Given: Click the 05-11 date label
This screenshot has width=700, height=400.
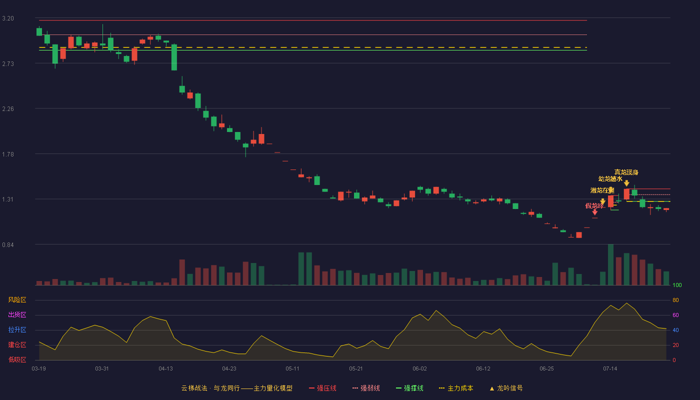Looking at the screenshot, I should coord(292,368).
